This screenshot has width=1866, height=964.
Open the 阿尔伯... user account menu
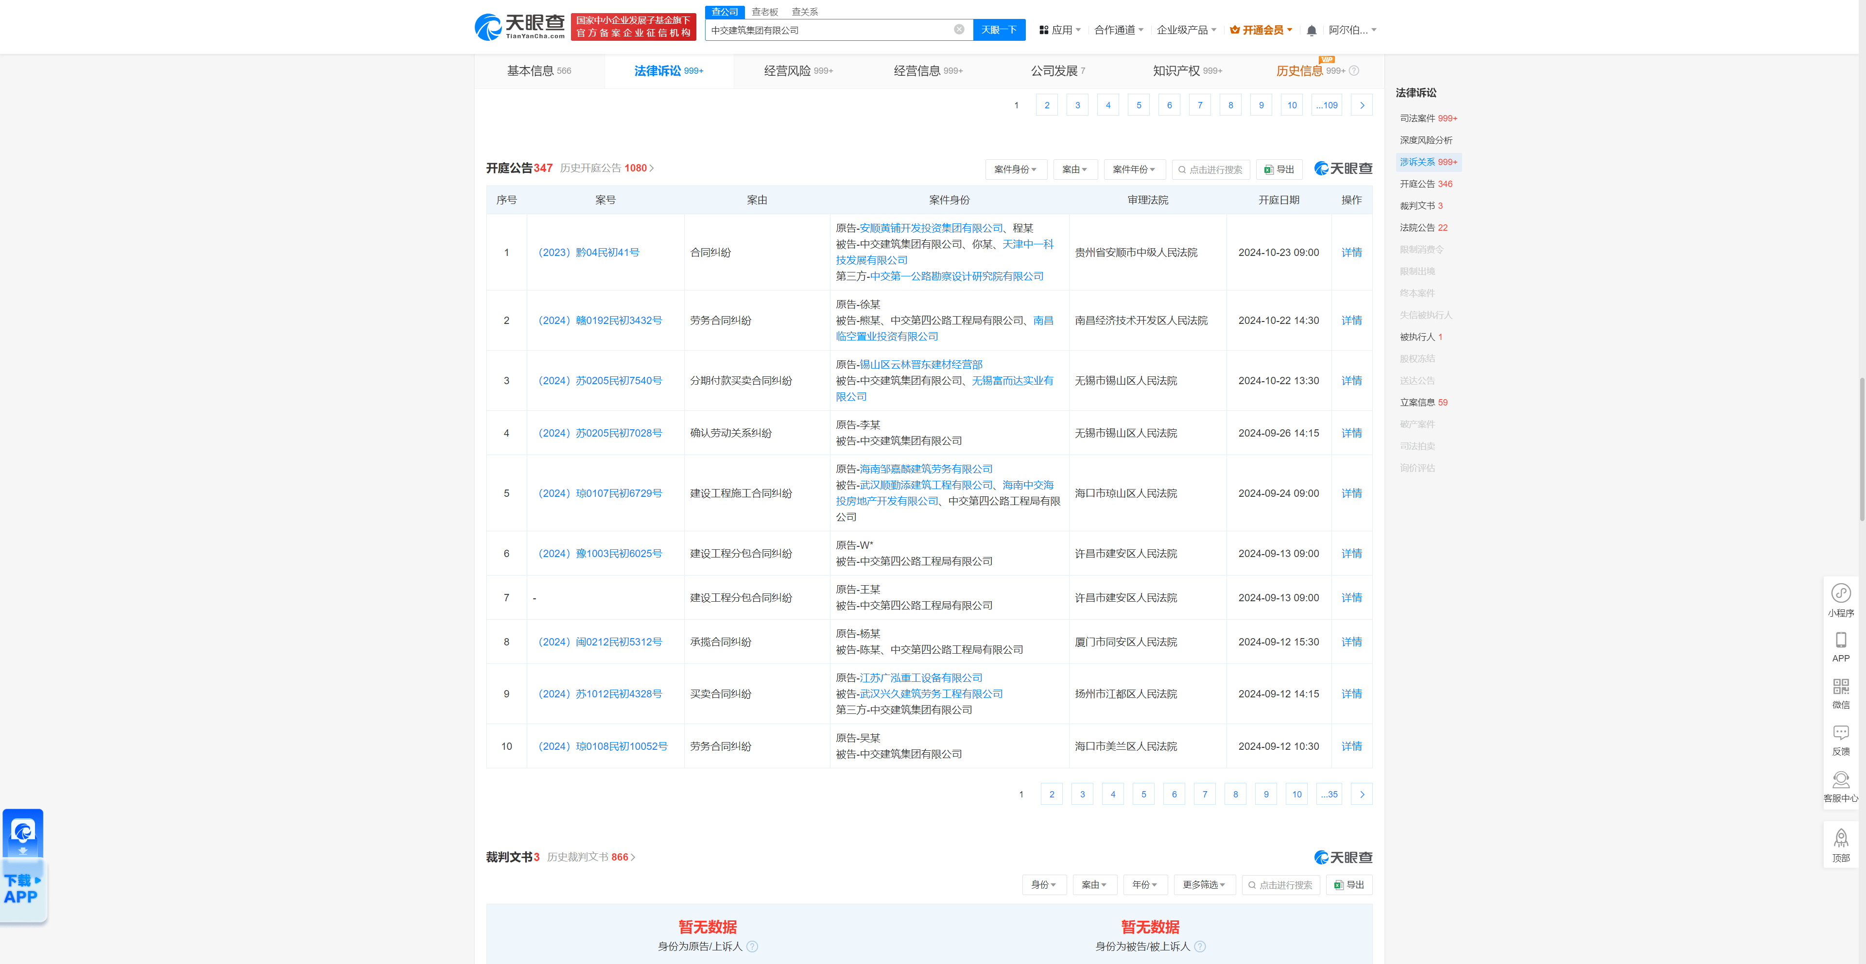click(1352, 30)
